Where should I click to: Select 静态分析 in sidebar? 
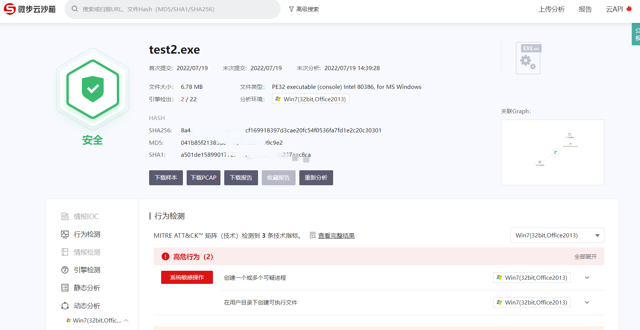click(x=87, y=288)
